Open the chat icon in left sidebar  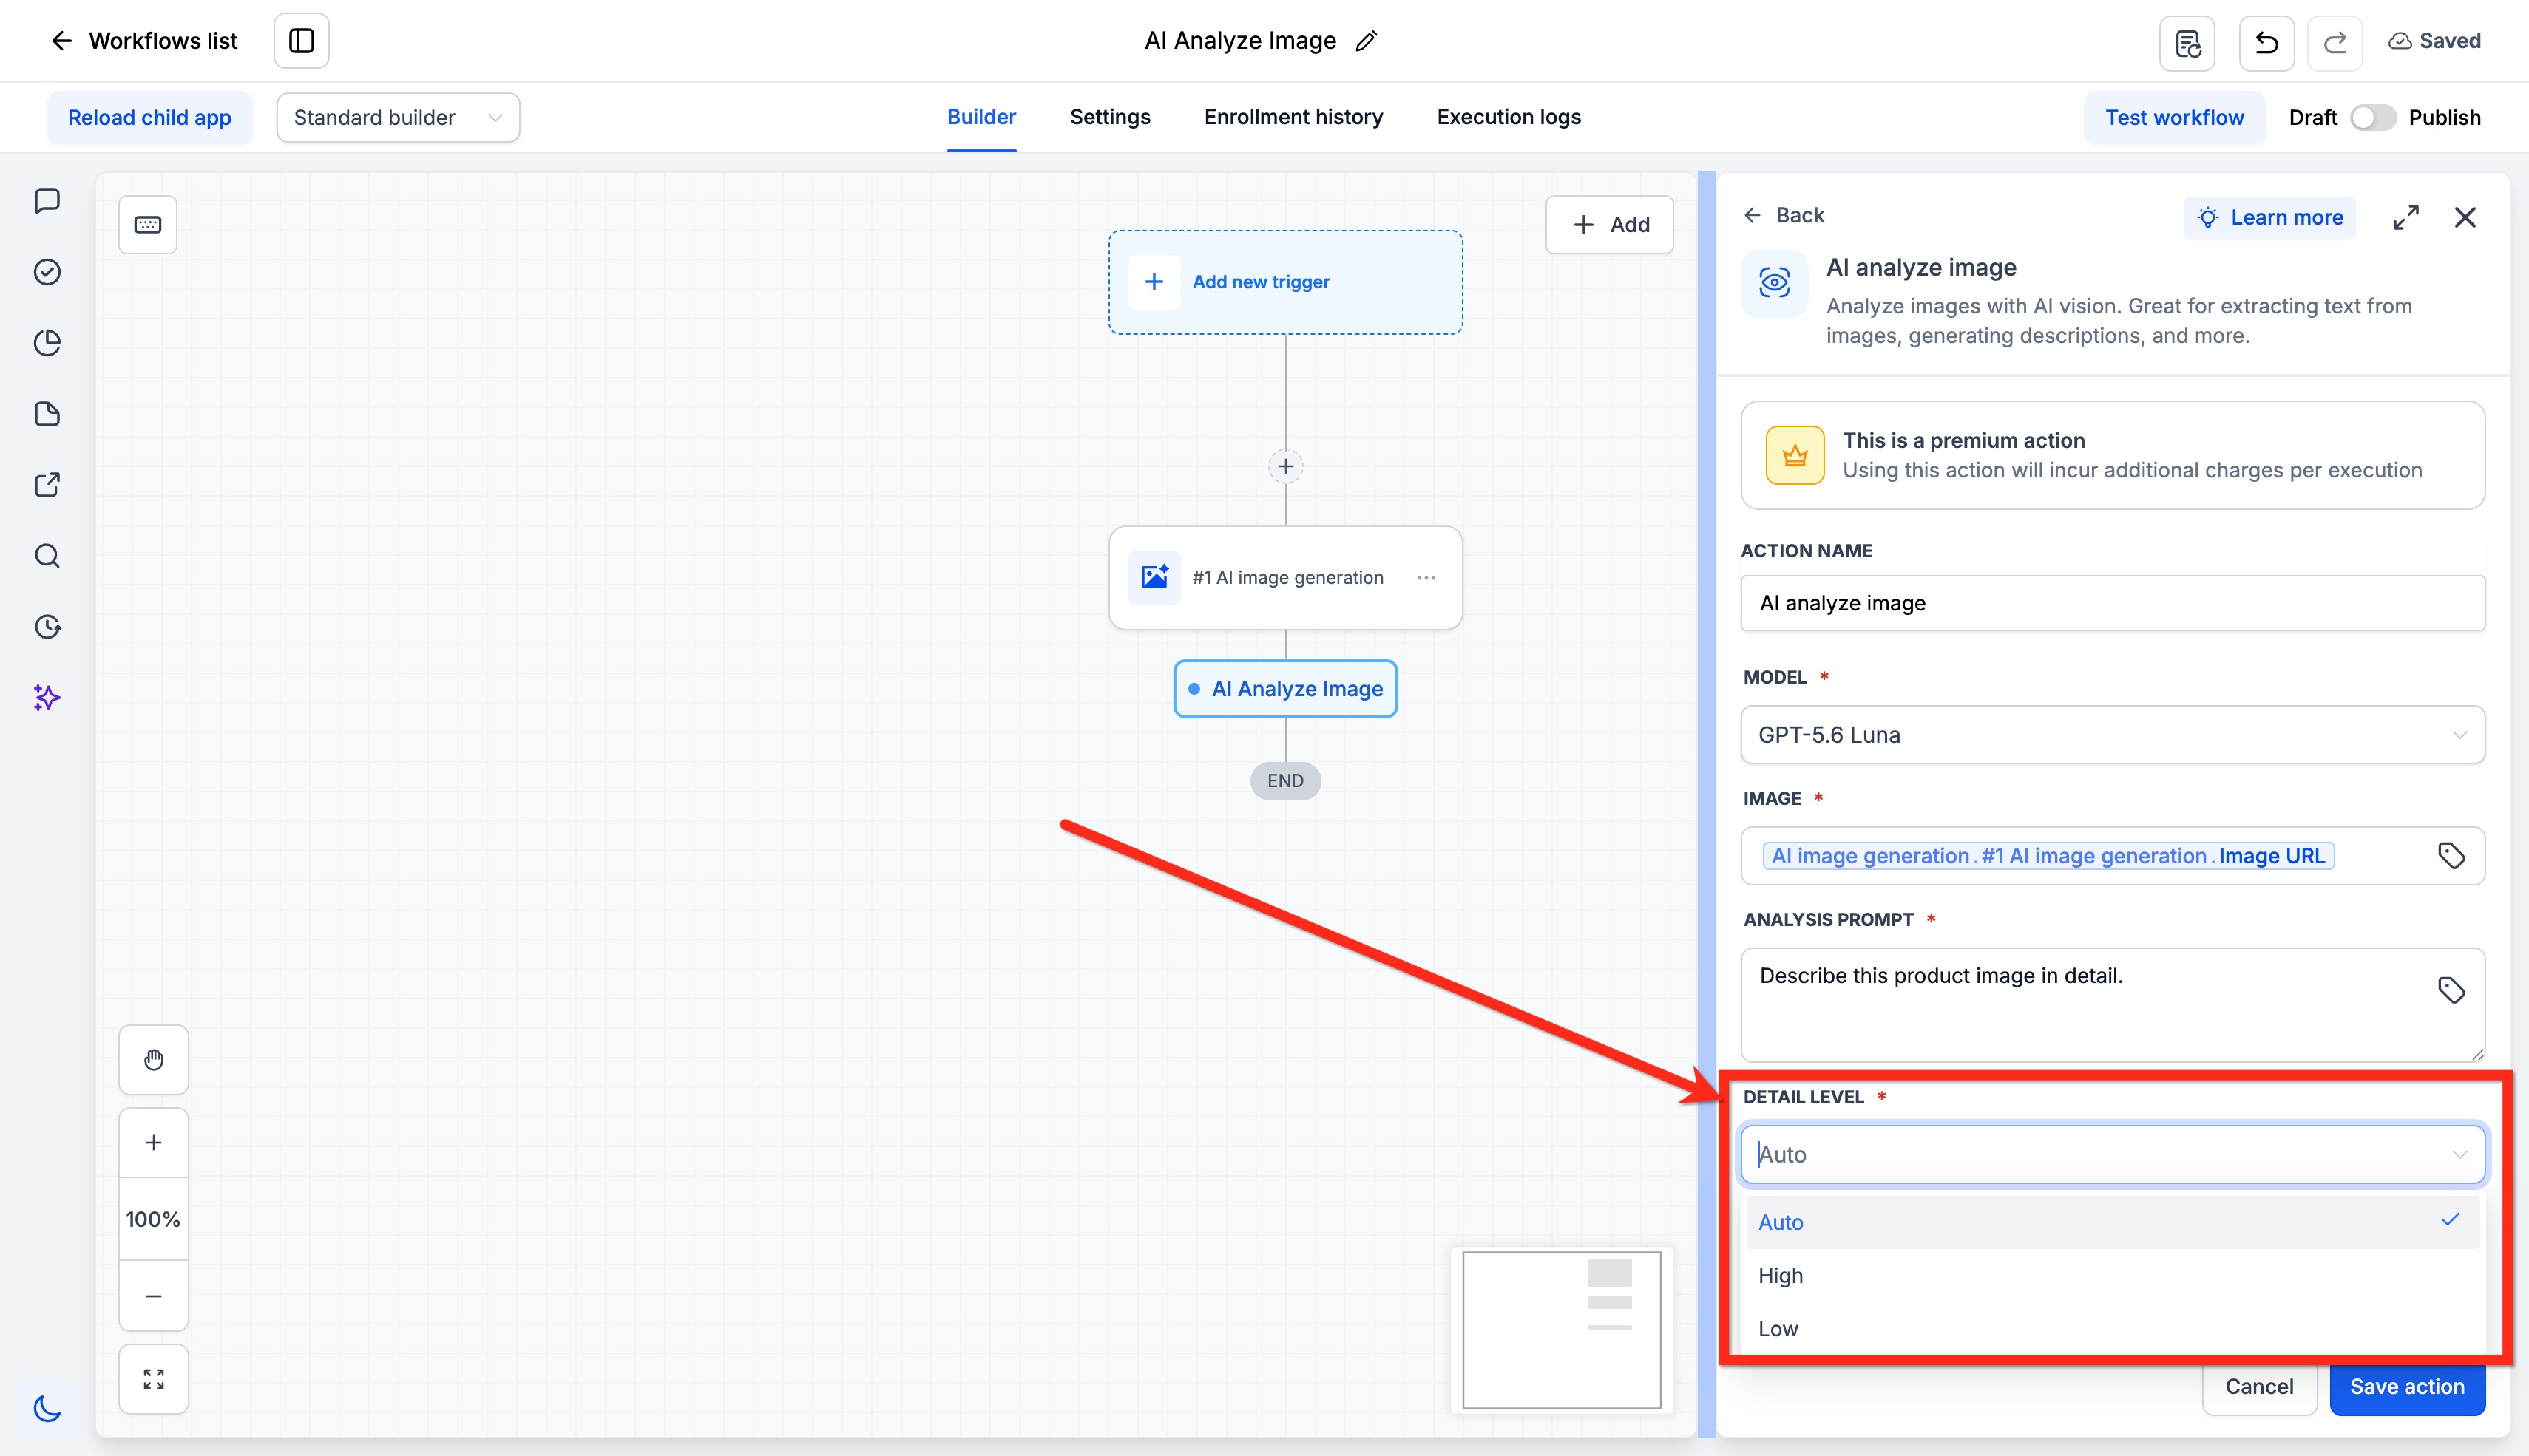47,201
